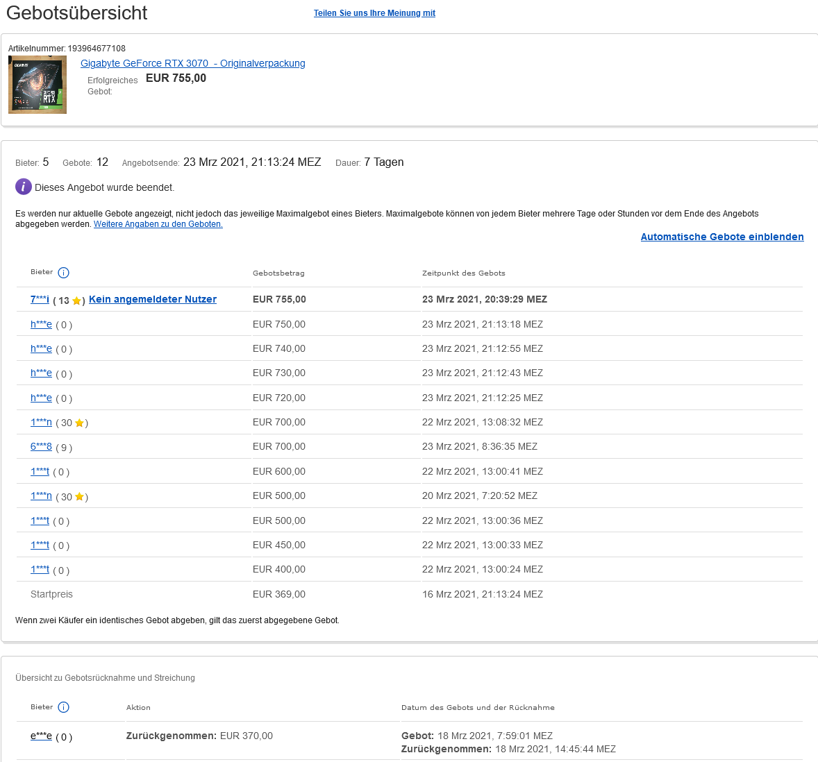The width and height of the screenshot is (818, 762).
Task: Show automatic bids via Automatische Gebote einblenden
Action: pyautogui.click(x=722, y=237)
